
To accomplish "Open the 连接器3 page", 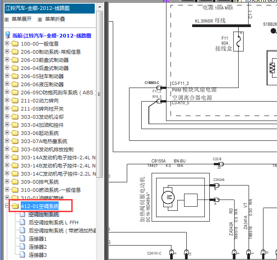I will pos(37,255).
